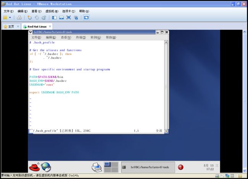The width and height of the screenshot is (248, 179).
Task: Open the snapshot manager icon
Action: tap(44, 18)
